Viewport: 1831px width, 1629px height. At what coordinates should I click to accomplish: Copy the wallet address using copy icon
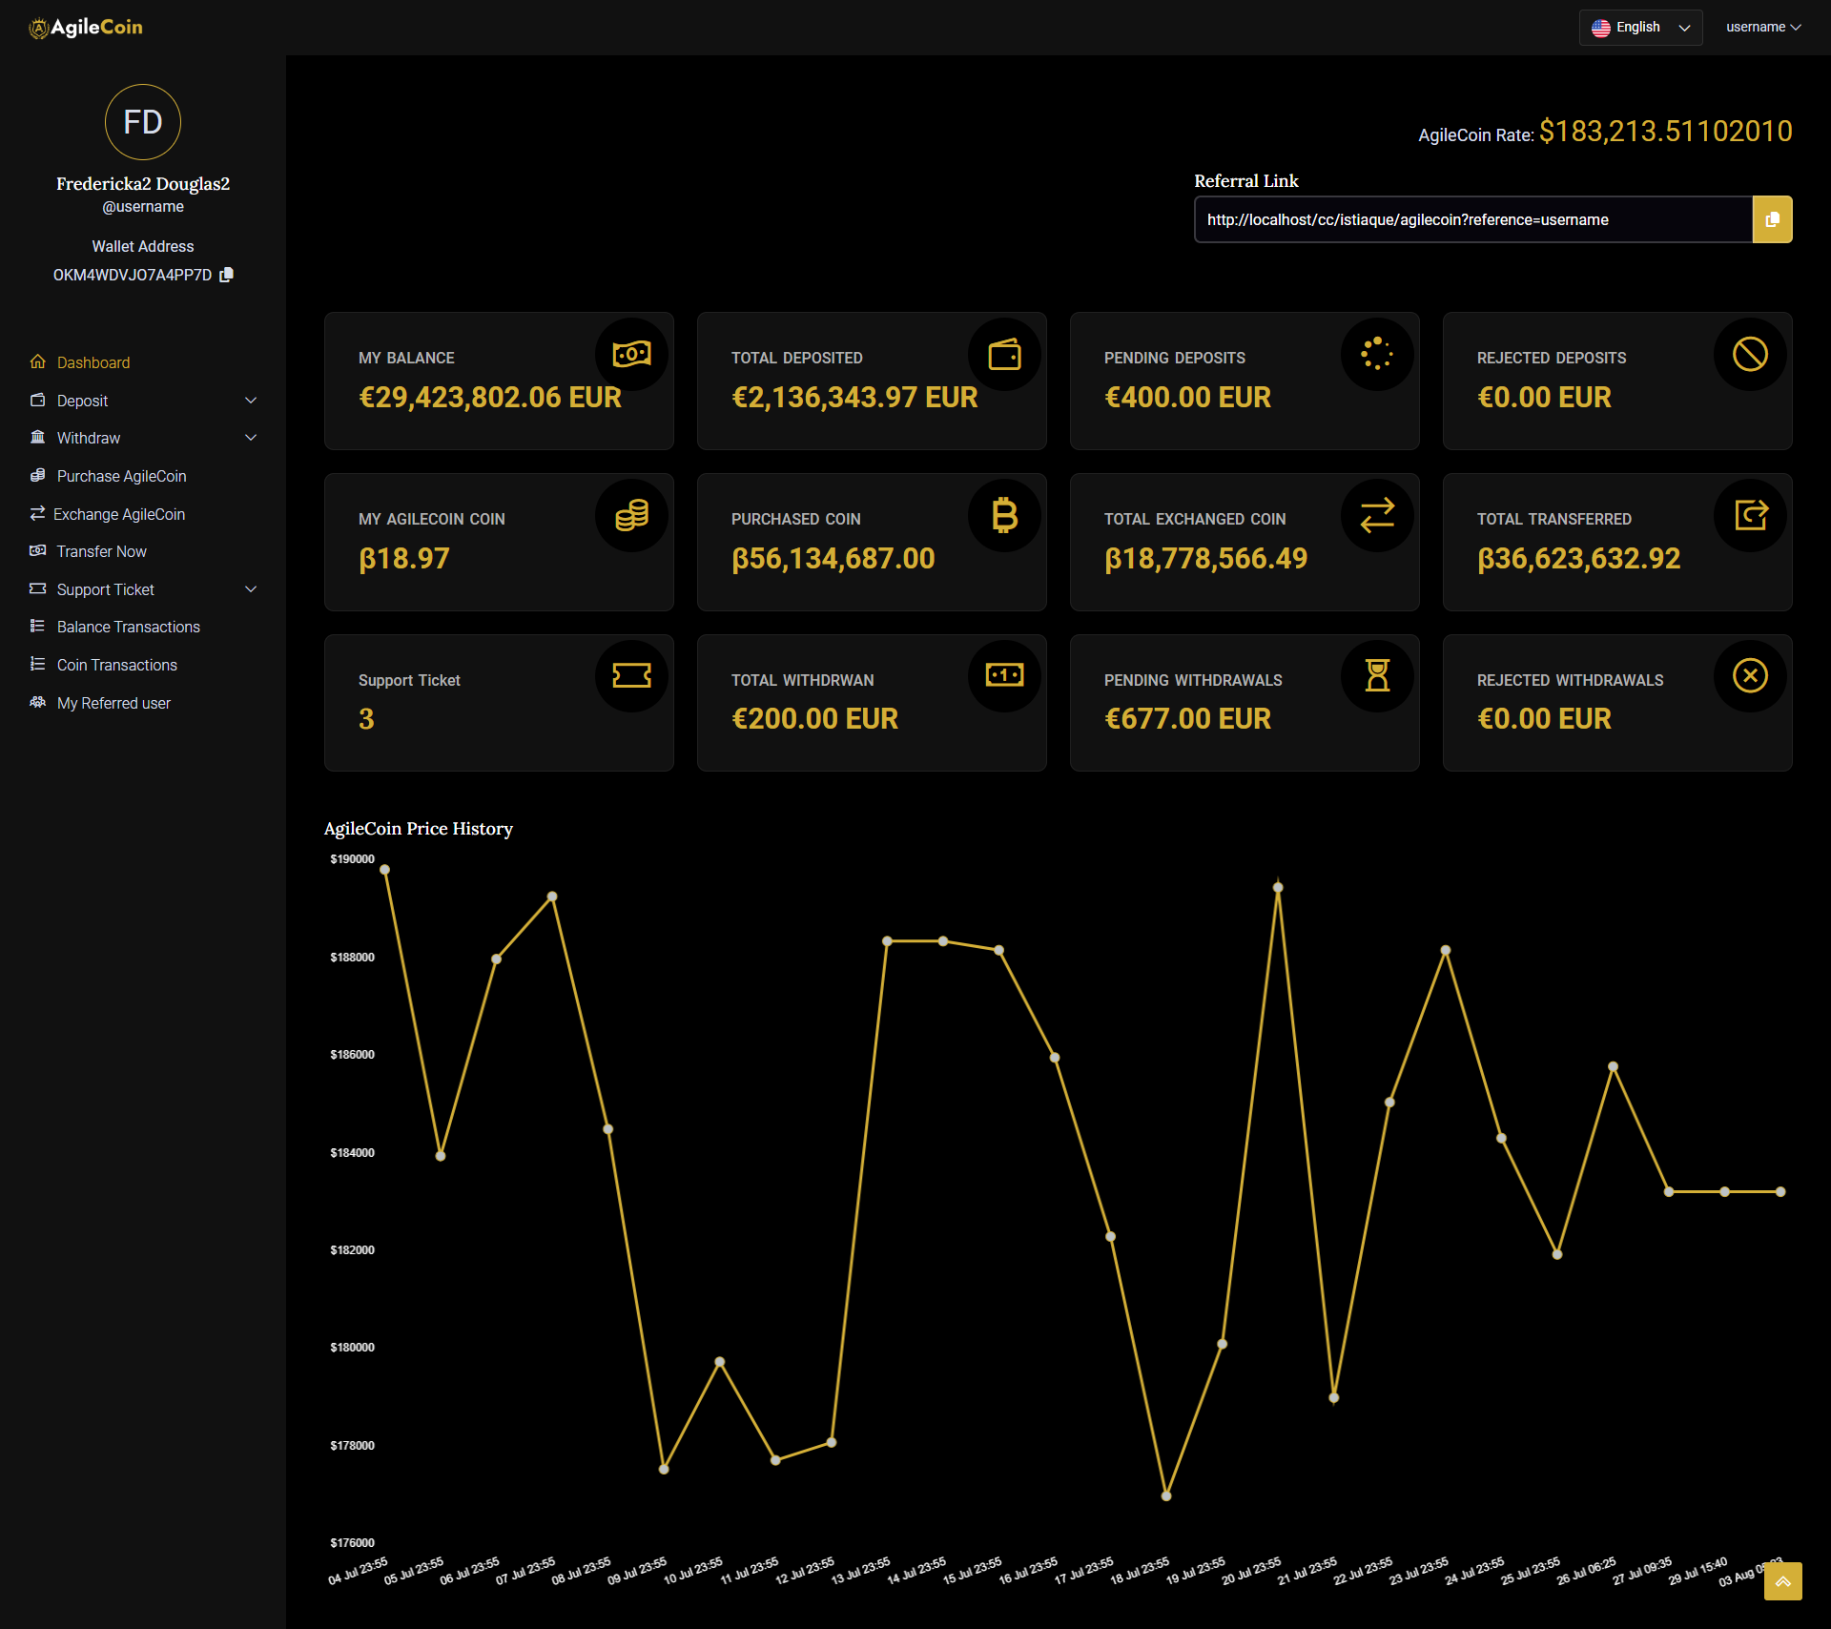point(227,275)
